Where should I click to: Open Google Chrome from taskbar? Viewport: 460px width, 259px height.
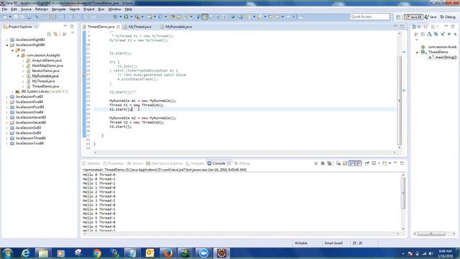click(97, 253)
